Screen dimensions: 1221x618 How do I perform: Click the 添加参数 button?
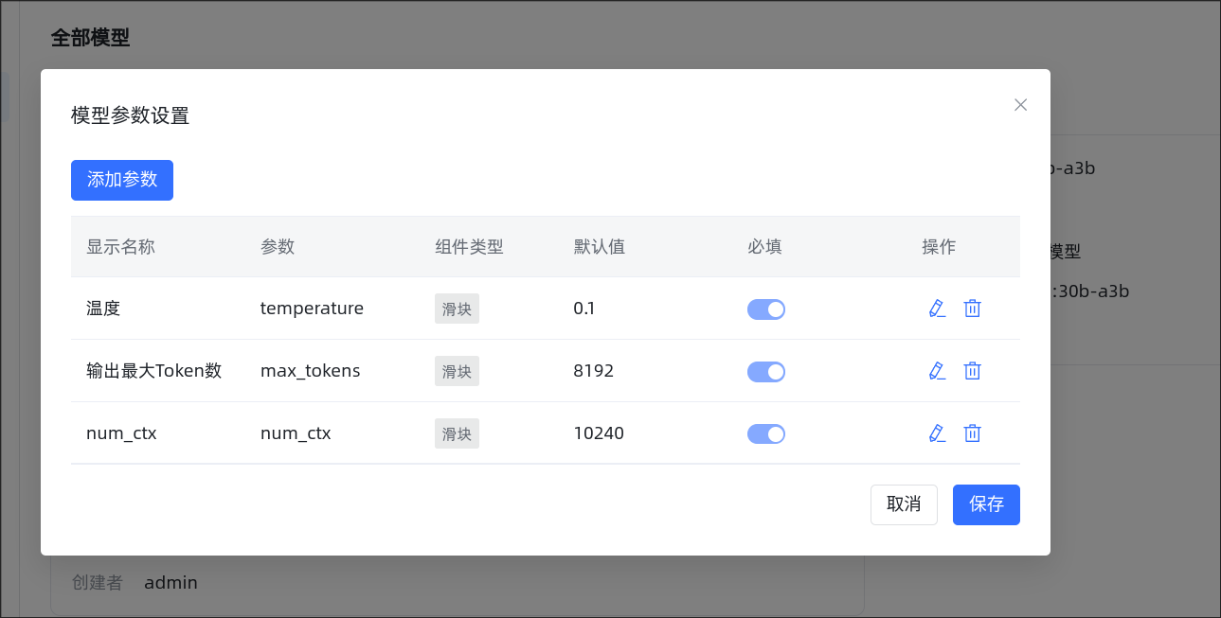[122, 180]
